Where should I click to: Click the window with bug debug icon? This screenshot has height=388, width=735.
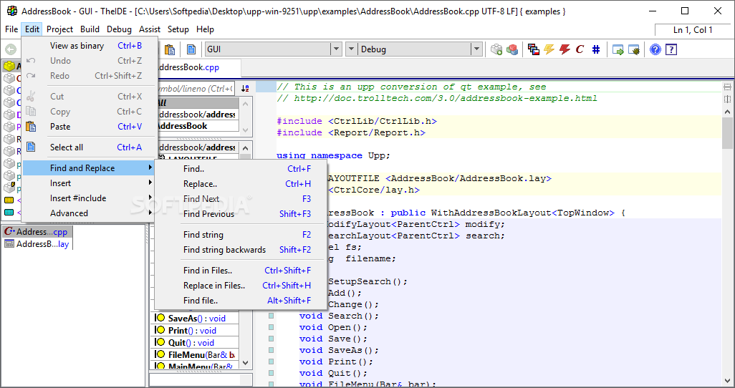pos(634,49)
